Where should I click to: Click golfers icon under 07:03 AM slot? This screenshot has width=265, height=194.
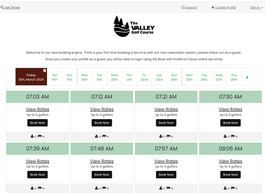pos(33,137)
